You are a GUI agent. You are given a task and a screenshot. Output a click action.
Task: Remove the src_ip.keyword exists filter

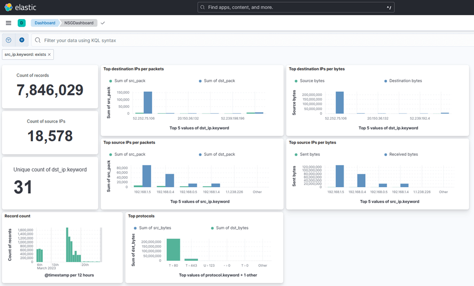(49, 54)
